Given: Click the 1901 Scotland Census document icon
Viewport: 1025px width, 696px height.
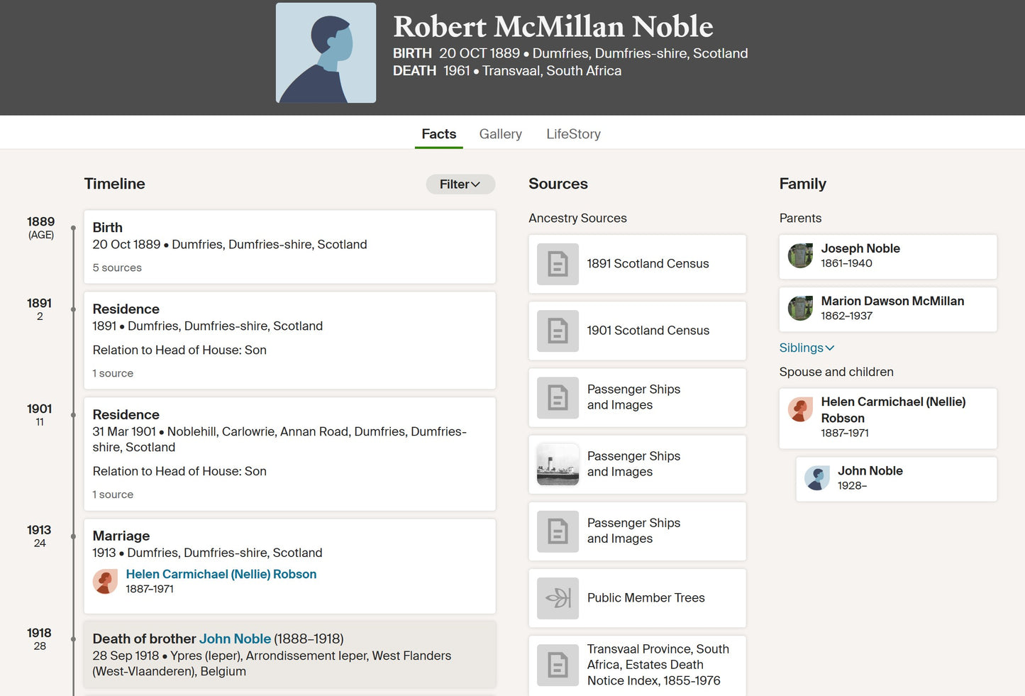Looking at the screenshot, I should tap(558, 331).
